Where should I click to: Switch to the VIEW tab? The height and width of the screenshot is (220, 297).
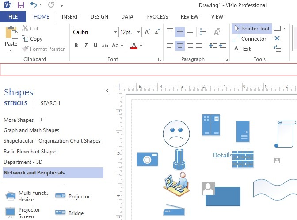coord(217,17)
